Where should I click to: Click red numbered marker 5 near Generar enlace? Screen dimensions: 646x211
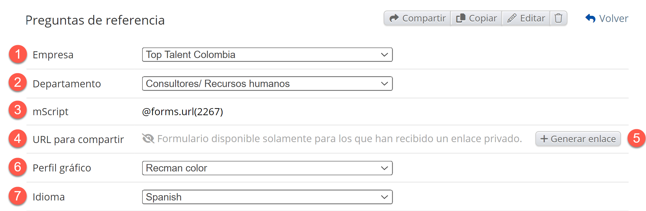click(636, 138)
